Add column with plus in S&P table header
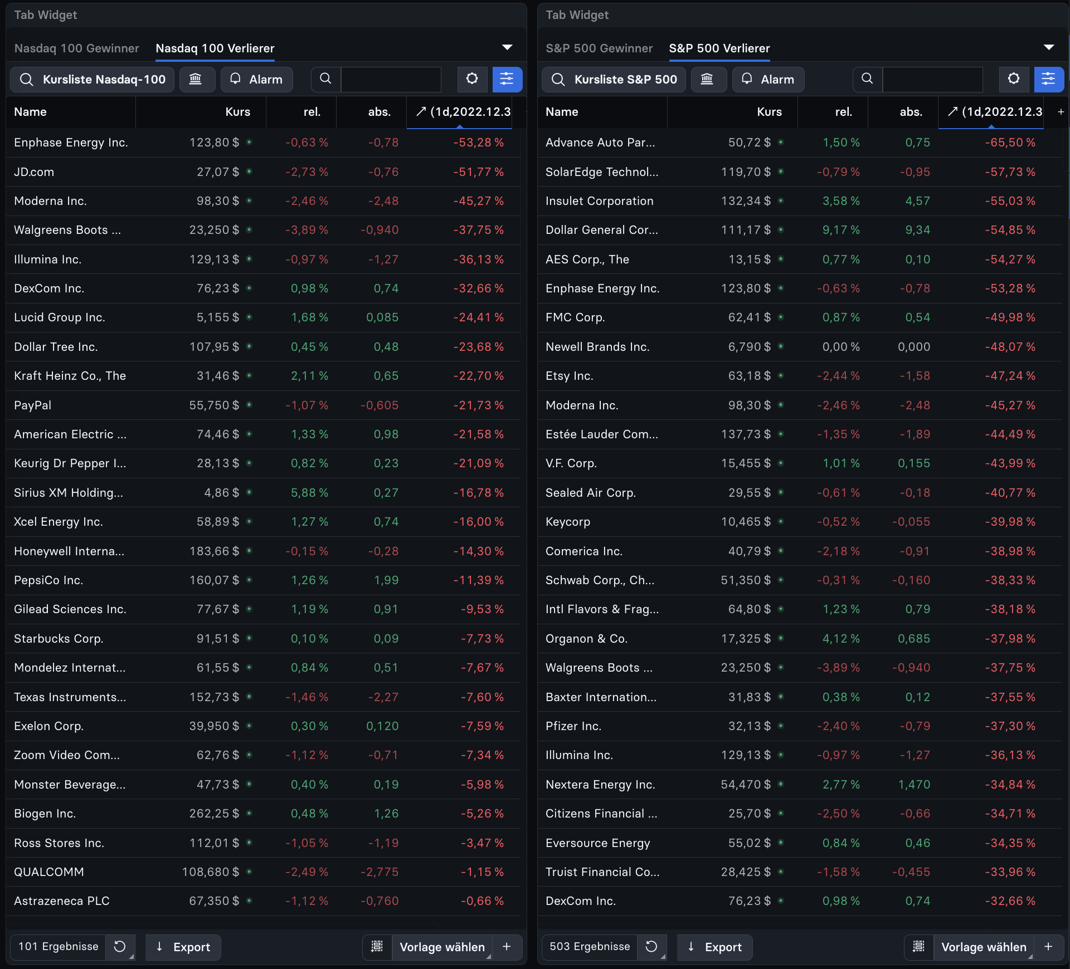 (x=1061, y=112)
